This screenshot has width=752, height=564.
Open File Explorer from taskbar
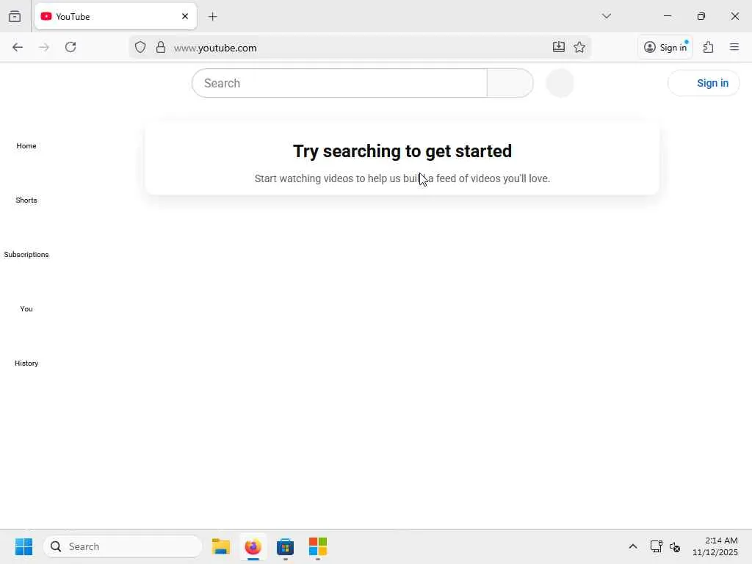coord(220,546)
